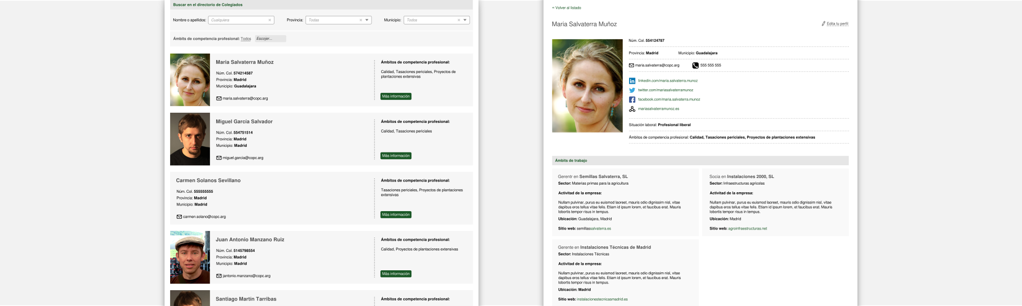Click the envelope icon beside carmen.solano@copc.arg
The image size is (1022, 306).
pyautogui.click(x=179, y=217)
